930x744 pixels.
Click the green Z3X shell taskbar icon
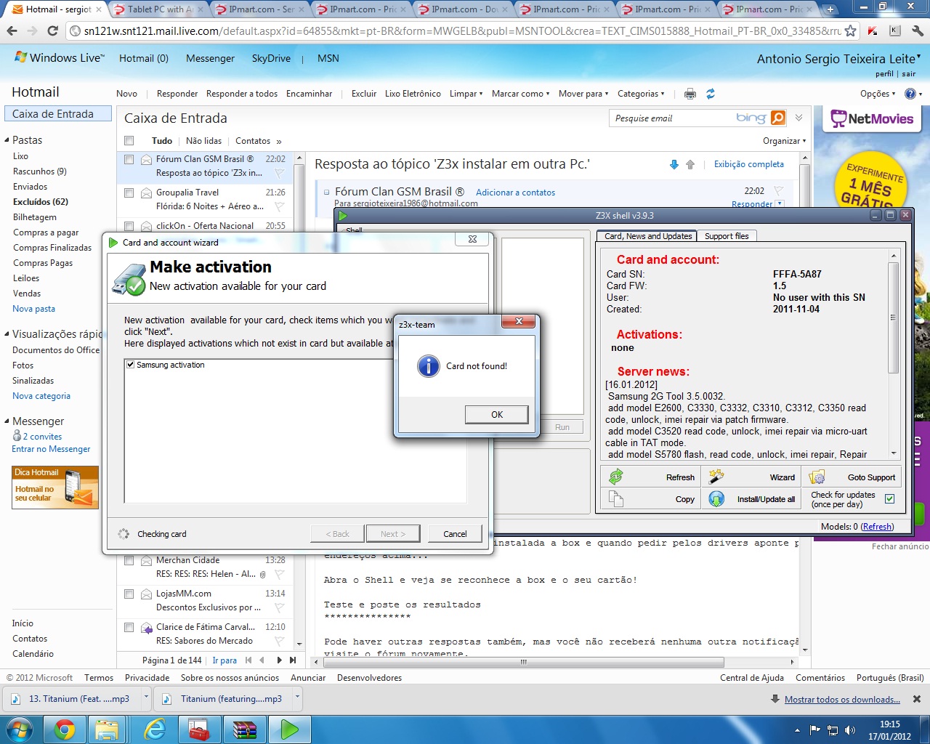point(290,729)
